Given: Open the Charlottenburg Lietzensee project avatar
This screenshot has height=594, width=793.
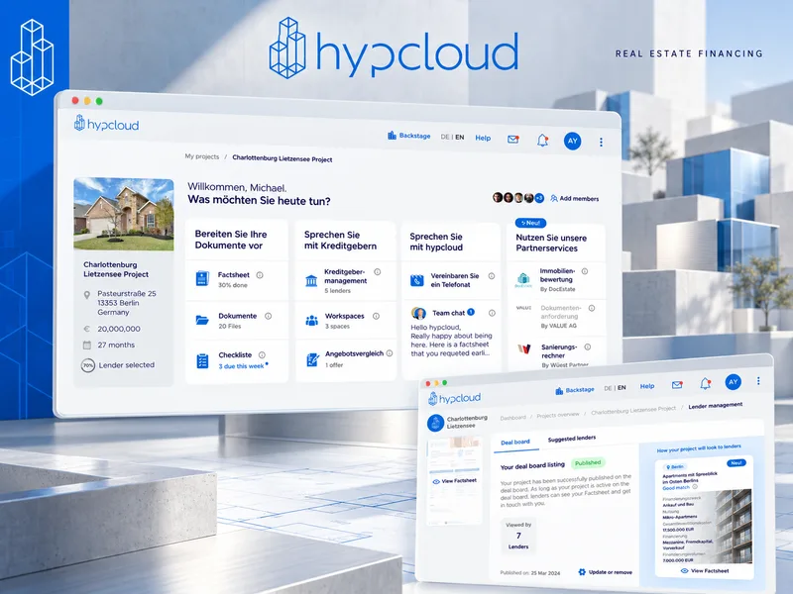Looking at the screenshot, I should (x=435, y=423).
